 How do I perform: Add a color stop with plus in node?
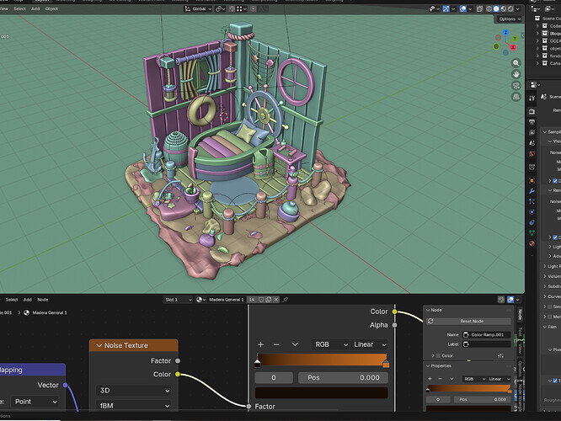tap(260, 344)
